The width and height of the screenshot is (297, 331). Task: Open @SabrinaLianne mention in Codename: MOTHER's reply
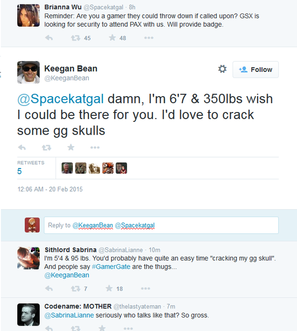click(x=69, y=315)
